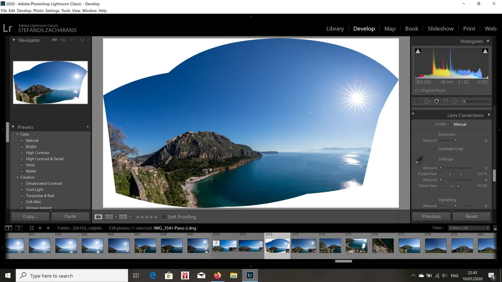Viewport: 502px width, 282px height.
Task: Go forward to next photo source arrow
Action: [48, 228]
